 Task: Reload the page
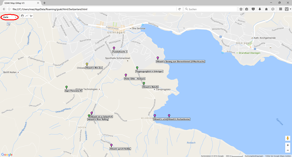coord(179,9)
